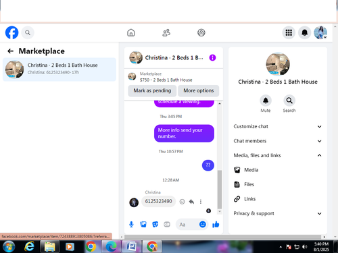Open the Files section icon
338x253 pixels.
click(x=237, y=184)
